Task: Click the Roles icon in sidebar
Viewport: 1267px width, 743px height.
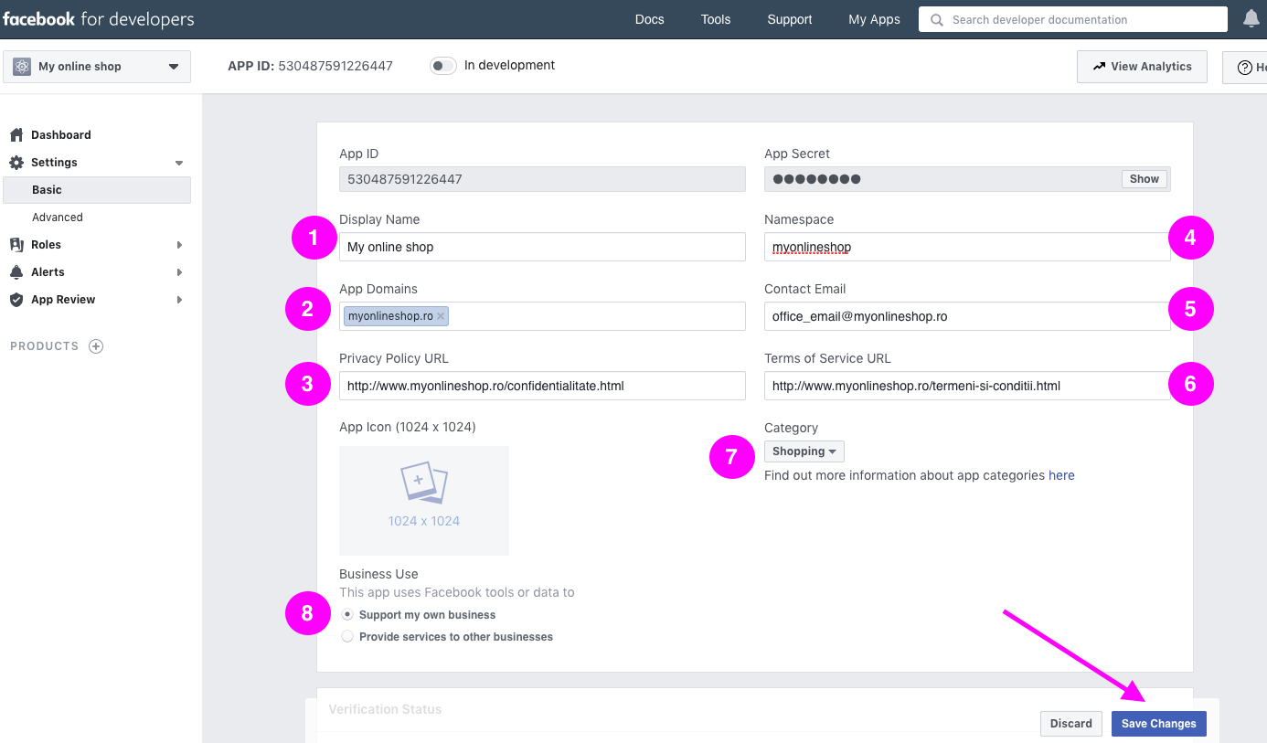Action: pyautogui.click(x=16, y=245)
